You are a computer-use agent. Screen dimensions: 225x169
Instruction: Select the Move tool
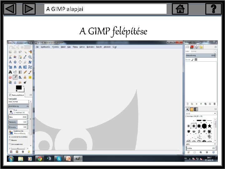click(15, 62)
